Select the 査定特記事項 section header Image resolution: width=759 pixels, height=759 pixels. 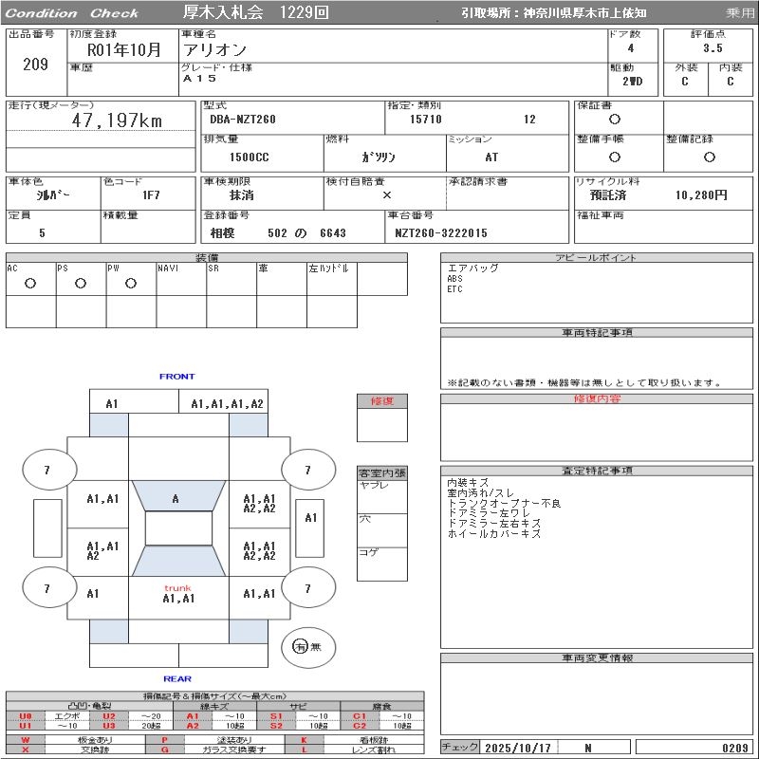tap(597, 472)
